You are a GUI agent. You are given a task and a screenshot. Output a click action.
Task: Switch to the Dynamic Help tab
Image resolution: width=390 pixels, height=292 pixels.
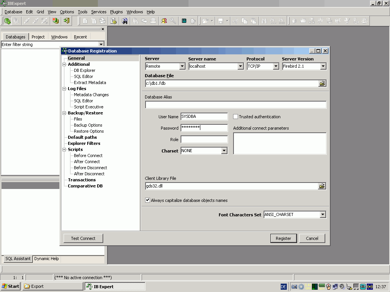coord(46,259)
